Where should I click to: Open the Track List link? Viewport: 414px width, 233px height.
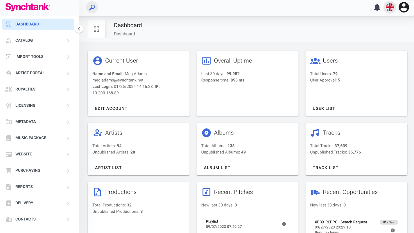[325, 168]
